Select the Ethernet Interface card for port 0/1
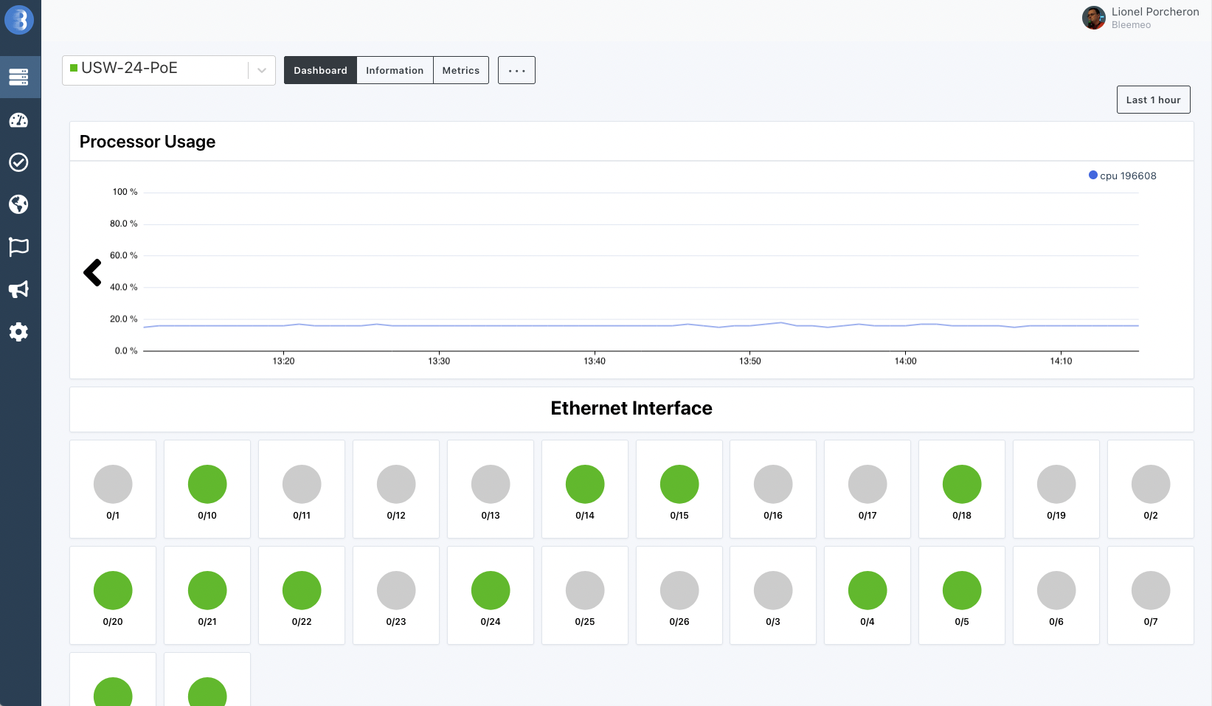 pyautogui.click(x=112, y=489)
